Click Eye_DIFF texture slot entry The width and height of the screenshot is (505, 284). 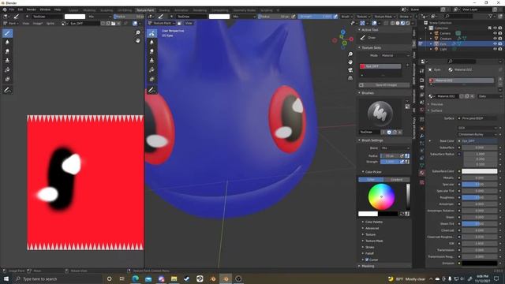pyautogui.click(x=380, y=66)
